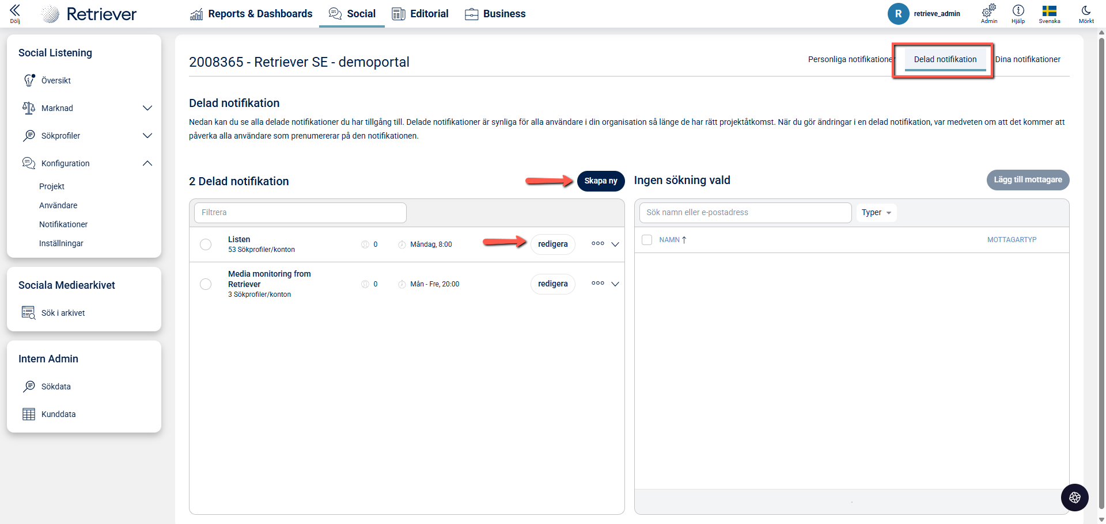Focus the Sök namn eller e-postadress field
The image size is (1106, 524).
point(745,213)
